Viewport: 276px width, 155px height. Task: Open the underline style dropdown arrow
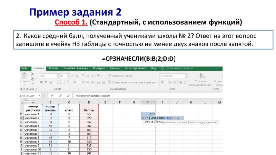54,82
